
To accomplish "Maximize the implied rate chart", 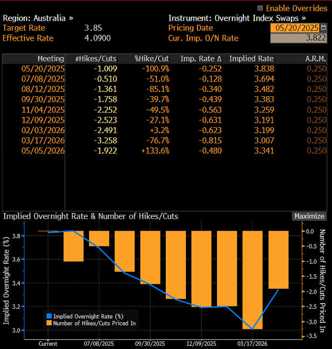I will pyautogui.click(x=309, y=216).
